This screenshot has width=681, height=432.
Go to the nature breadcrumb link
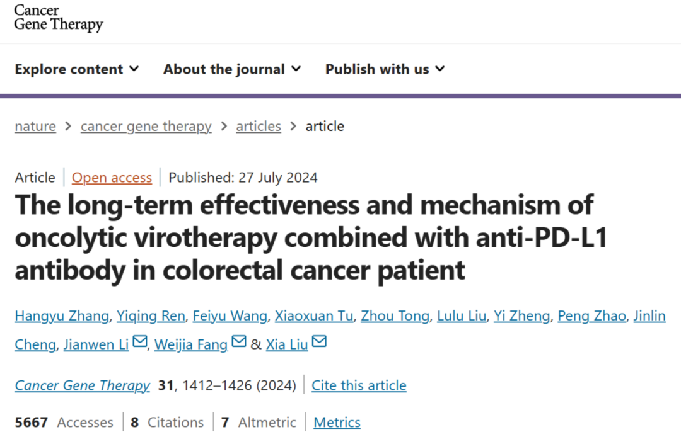click(x=35, y=126)
